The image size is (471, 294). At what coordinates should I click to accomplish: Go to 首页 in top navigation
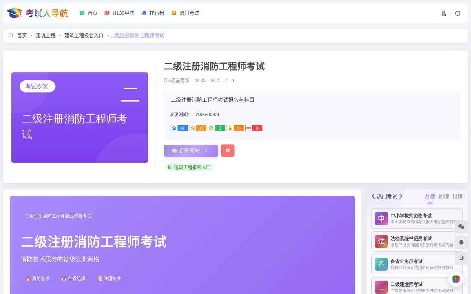click(x=88, y=13)
